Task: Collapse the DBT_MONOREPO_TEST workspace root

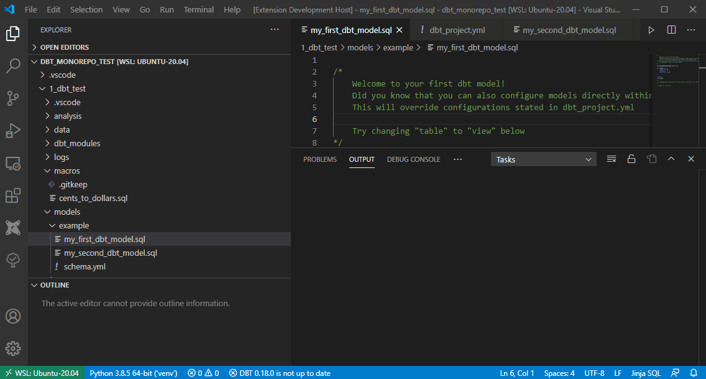Action: [159, 61]
